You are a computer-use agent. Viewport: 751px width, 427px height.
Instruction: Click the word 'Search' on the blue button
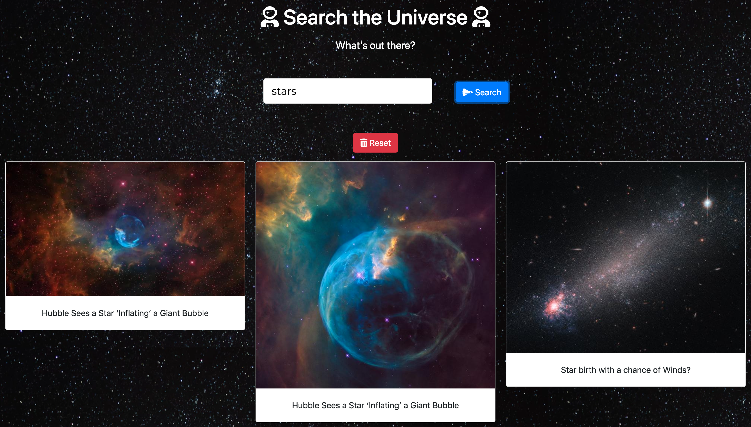click(488, 92)
